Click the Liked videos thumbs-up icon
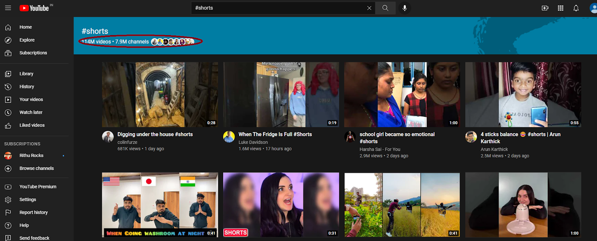The width and height of the screenshot is (597, 241). click(x=8, y=125)
